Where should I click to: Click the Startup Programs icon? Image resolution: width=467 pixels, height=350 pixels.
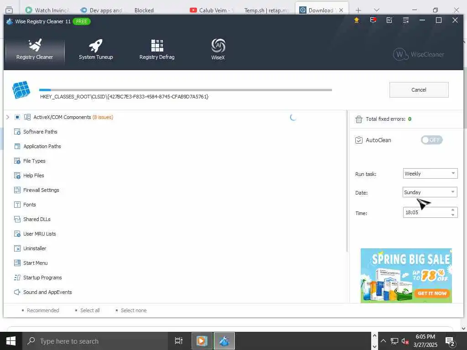pos(17,278)
